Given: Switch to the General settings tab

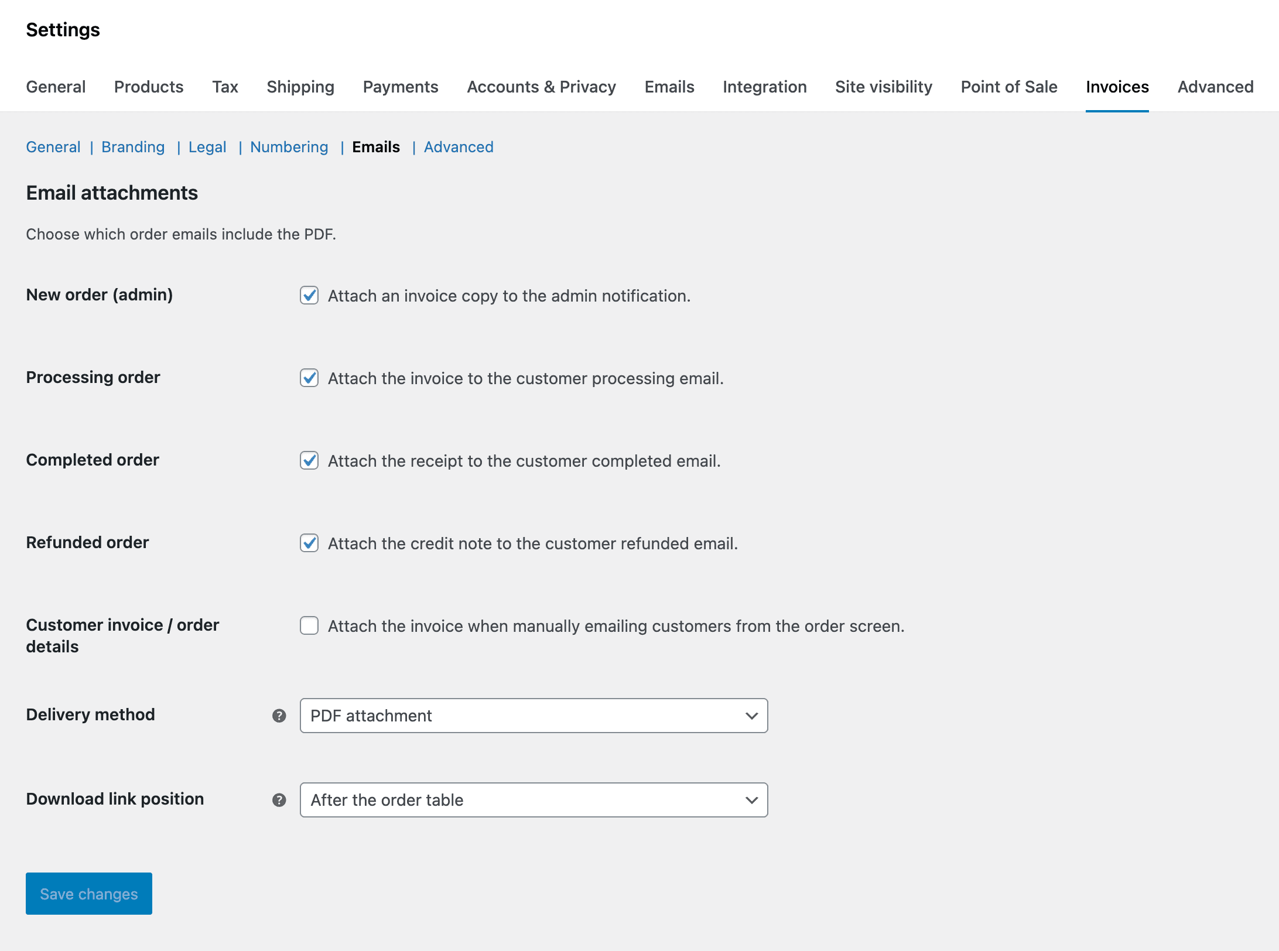Looking at the screenshot, I should [x=56, y=87].
